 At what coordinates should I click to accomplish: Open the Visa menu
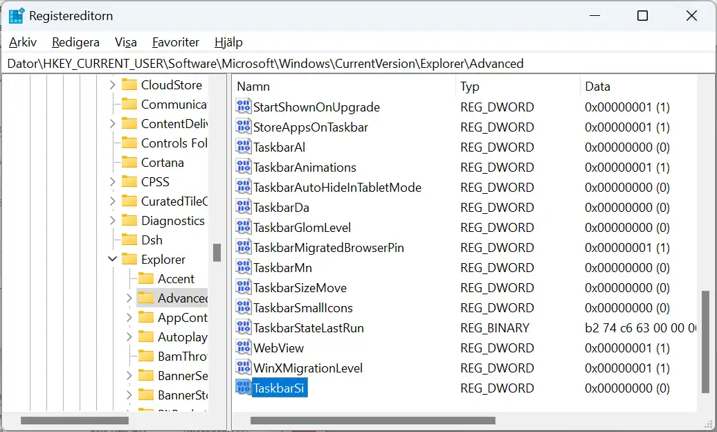point(126,42)
